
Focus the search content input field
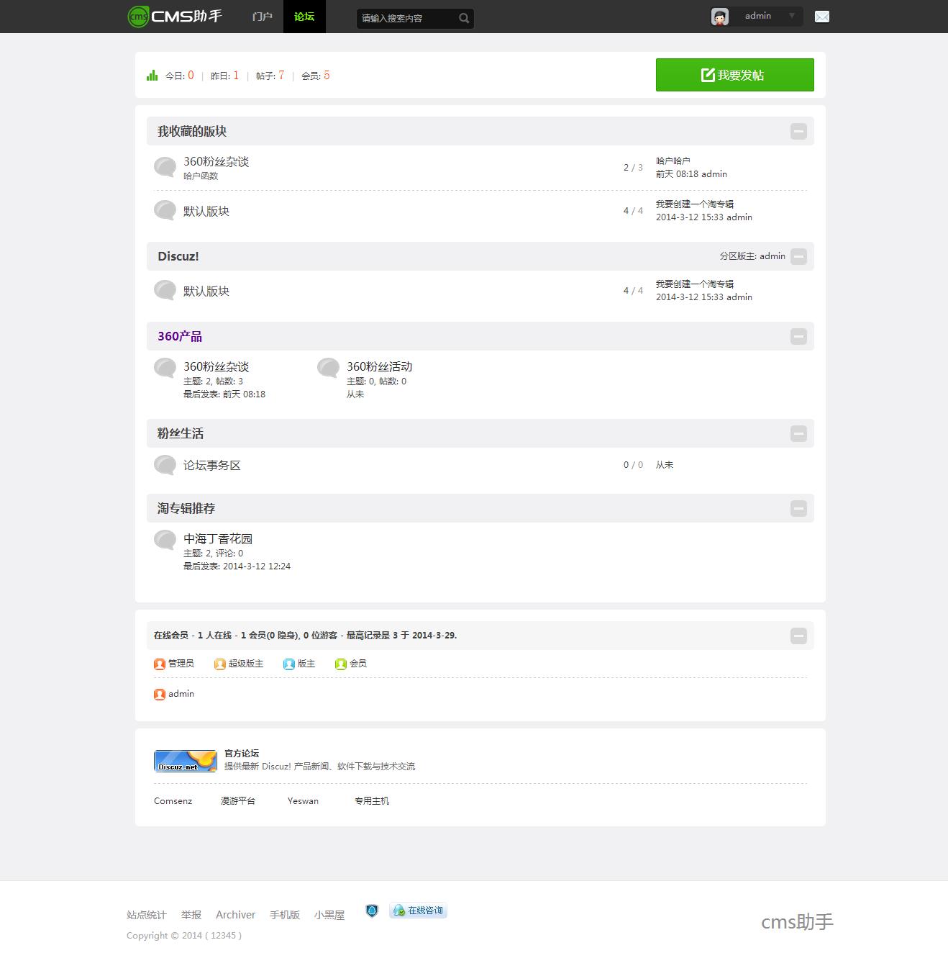point(407,18)
